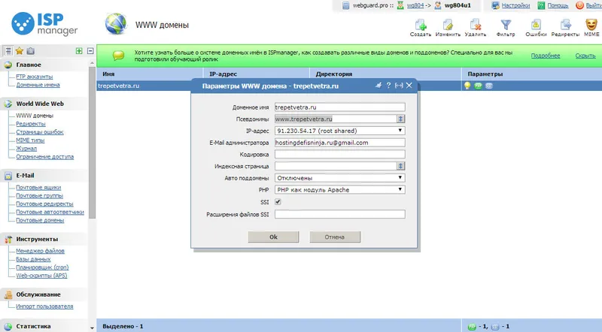The height and width of the screenshot is (332, 602).
Task: Click the Кодировка input field
Action: pos(340,155)
